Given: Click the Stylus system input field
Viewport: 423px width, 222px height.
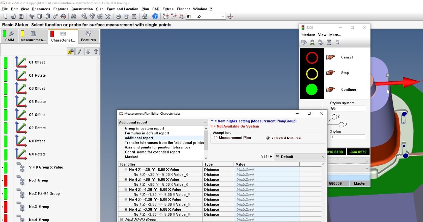Looking at the screenshot, I should (347, 109).
